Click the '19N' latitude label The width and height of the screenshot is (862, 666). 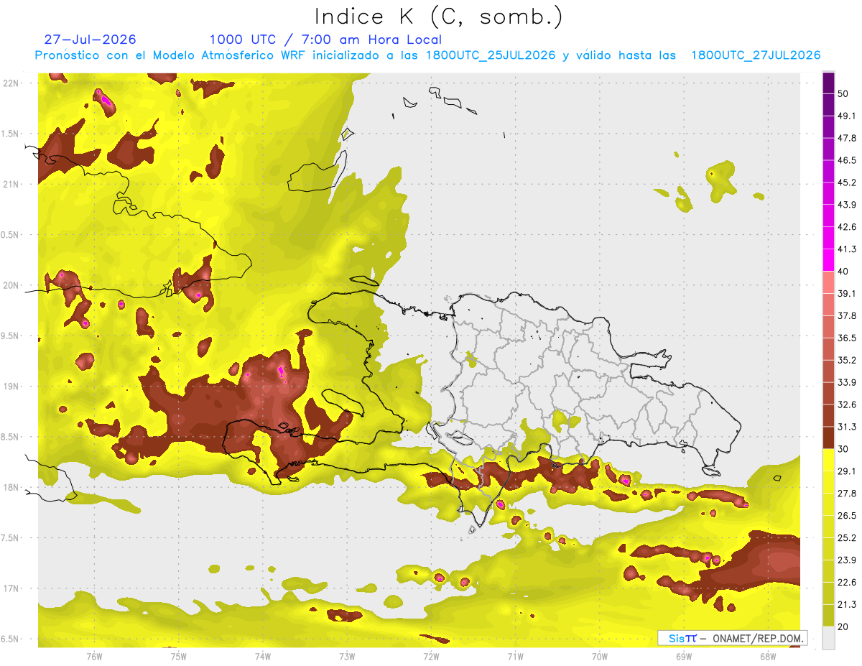pos(12,387)
